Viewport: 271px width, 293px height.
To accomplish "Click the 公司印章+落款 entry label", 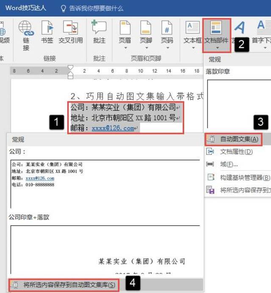I will (29, 217).
